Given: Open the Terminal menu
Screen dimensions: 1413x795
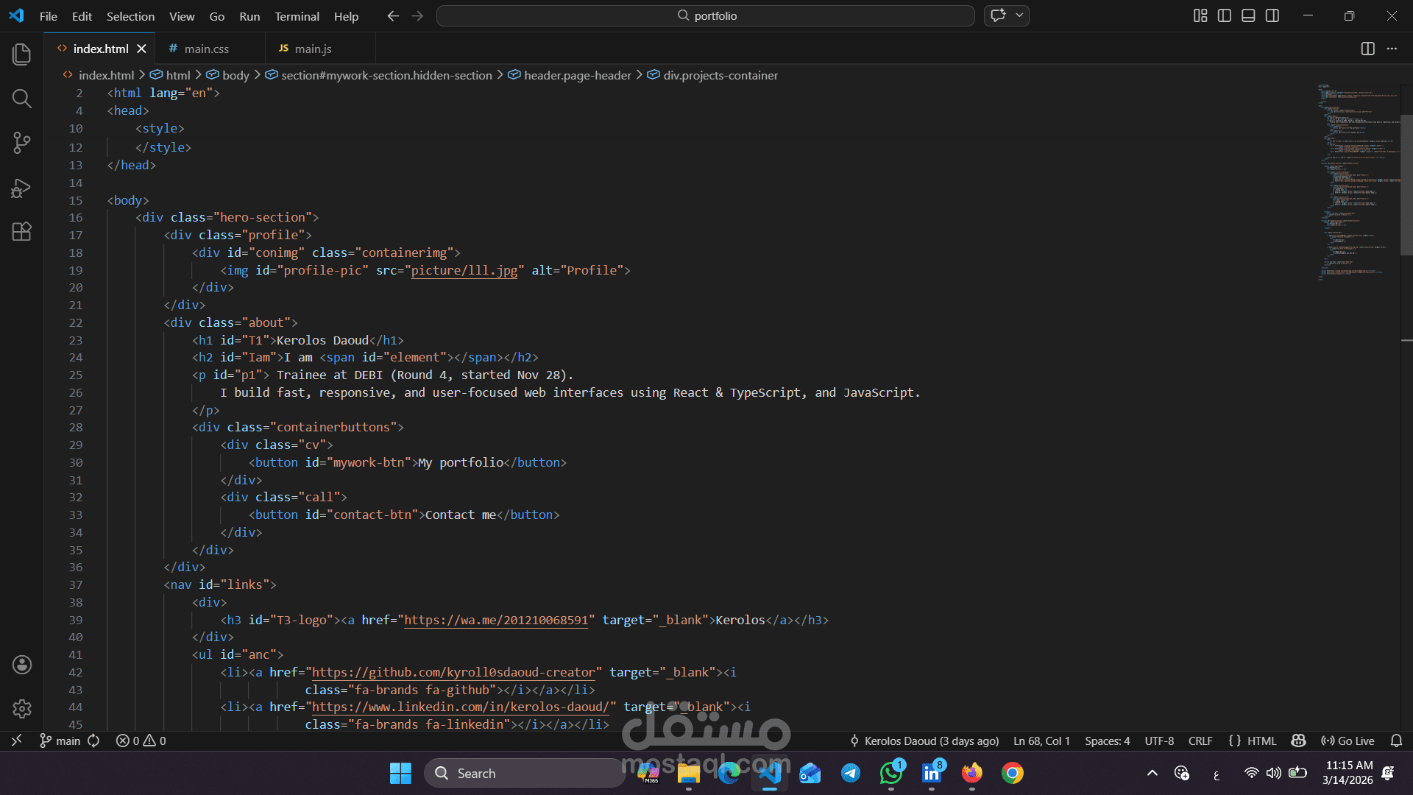Looking at the screenshot, I should point(297,16).
